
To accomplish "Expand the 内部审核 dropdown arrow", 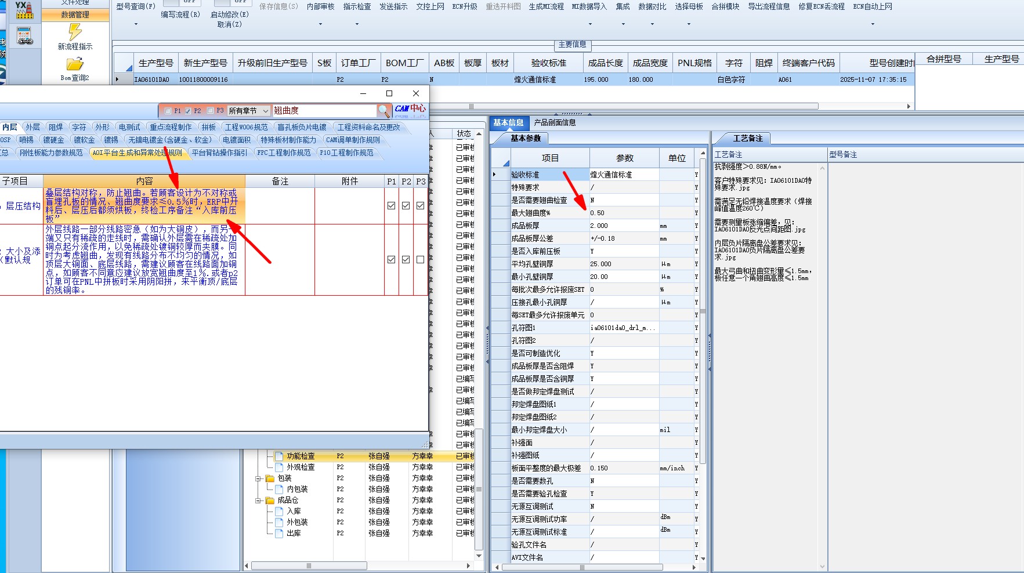I will 321,24.
